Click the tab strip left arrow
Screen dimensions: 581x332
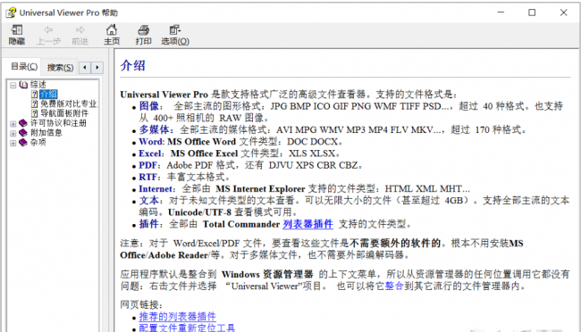point(85,67)
